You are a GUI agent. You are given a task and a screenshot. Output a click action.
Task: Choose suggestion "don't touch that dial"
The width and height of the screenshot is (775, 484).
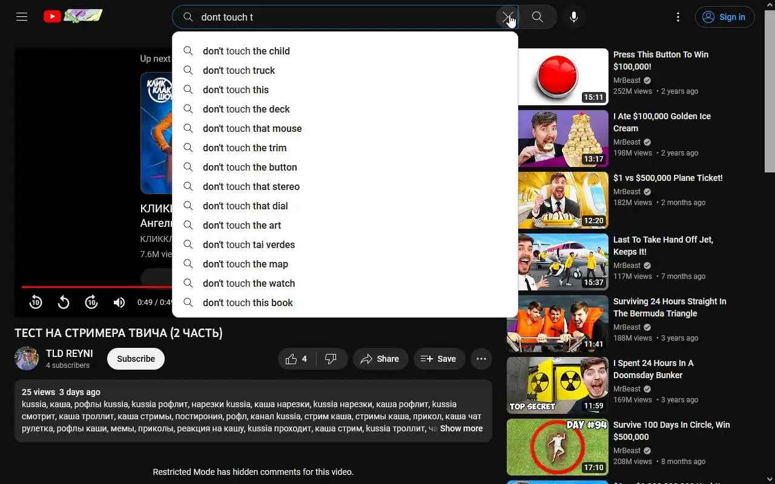pos(345,206)
